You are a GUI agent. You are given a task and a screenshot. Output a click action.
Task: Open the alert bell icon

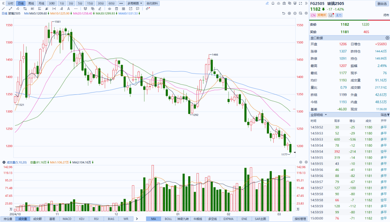pos(273,3)
